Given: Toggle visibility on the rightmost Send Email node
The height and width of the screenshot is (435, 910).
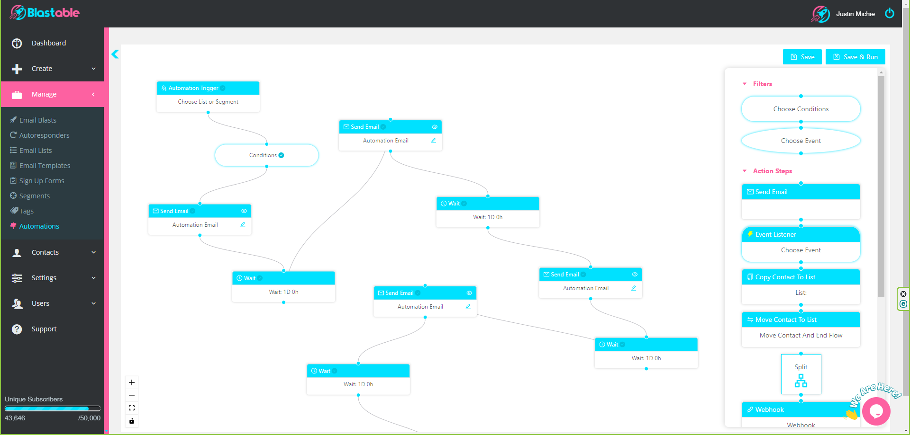Looking at the screenshot, I should pyautogui.click(x=635, y=274).
